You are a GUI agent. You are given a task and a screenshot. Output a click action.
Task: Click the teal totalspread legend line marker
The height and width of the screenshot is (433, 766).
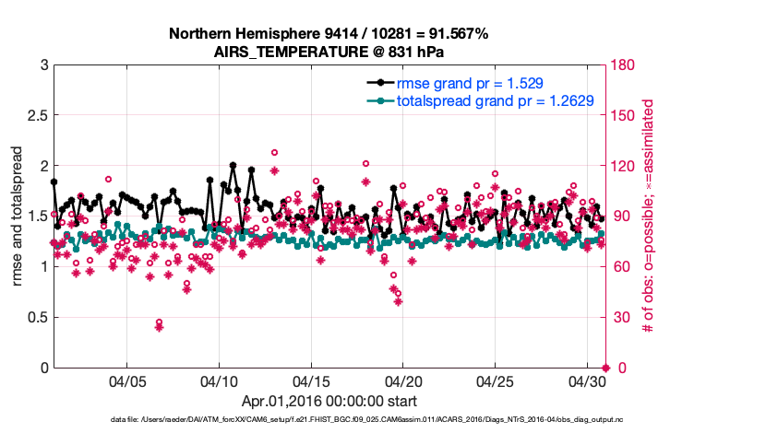[x=376, y=101]
